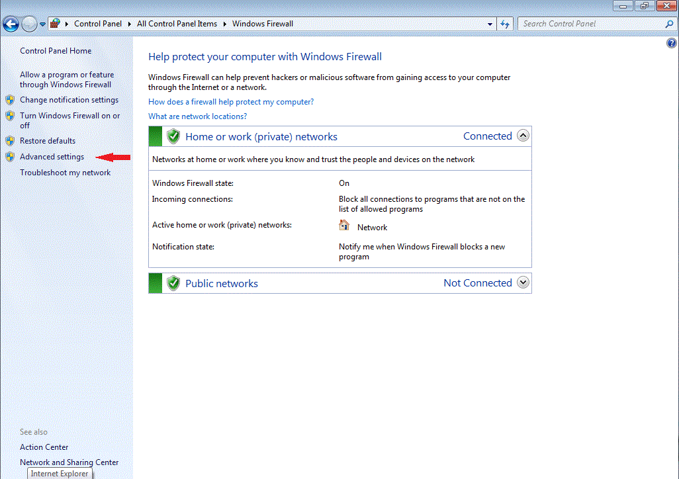The height and width of the screenshot is (479, 679).
Task: Click the Forward navigation arrow button
Action: point(29,24)
